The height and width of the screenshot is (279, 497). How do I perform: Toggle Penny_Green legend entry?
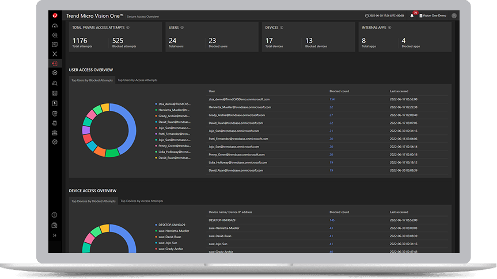pyautogui.click(x=173, y=146)
